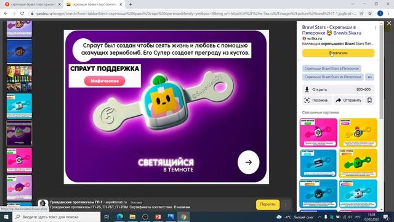The width and height of the screenshot is (394, 222).
Task: Open the Chrome three-dot menu
Action: click(x=388, y=14)
